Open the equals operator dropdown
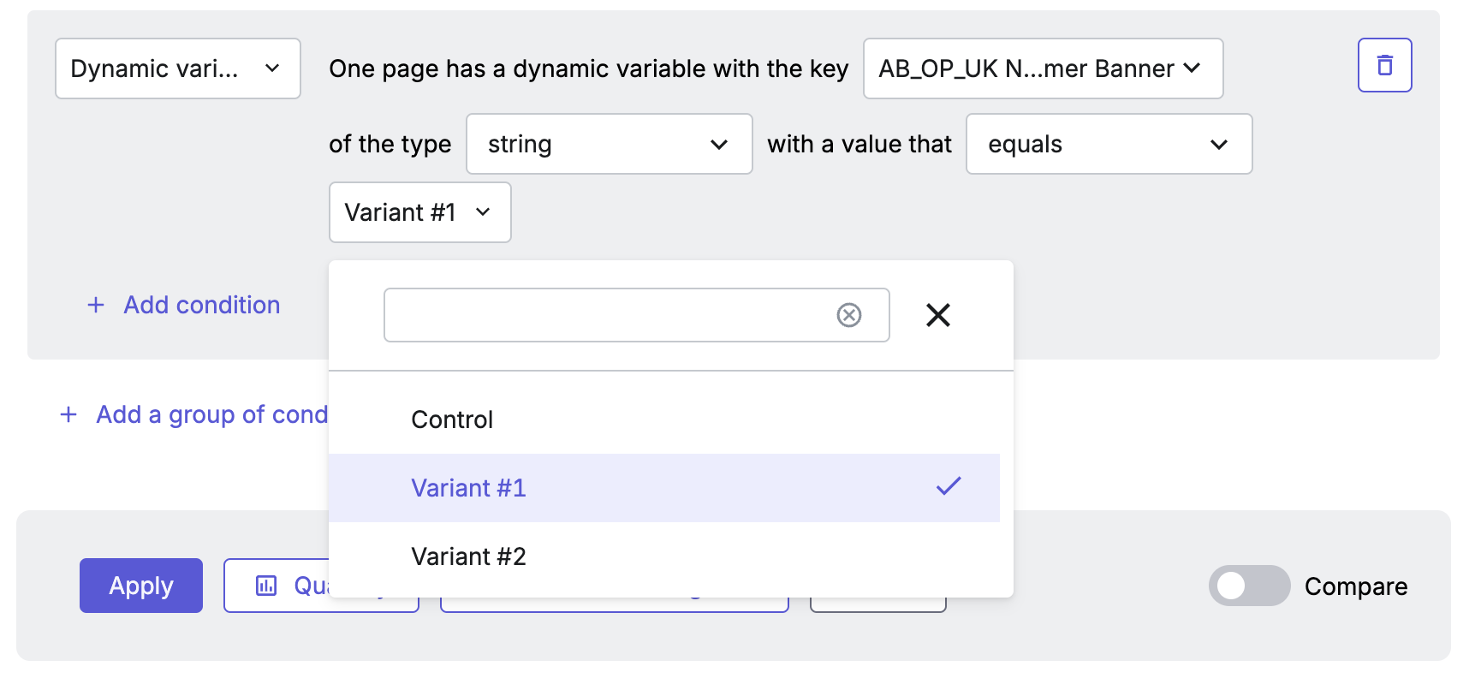This screenshot has width=1481, height=690. click(x=1109, y=144)
